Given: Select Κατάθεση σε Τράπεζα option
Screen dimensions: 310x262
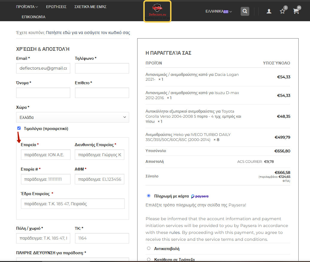Looking at the screenshot, I should point(149,259).
